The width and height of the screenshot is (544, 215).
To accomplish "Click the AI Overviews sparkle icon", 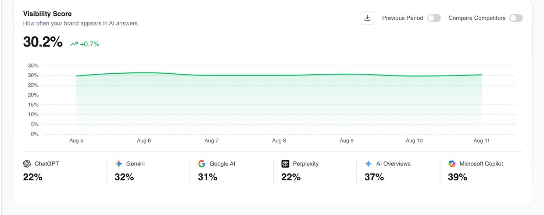I will point(369,164).
